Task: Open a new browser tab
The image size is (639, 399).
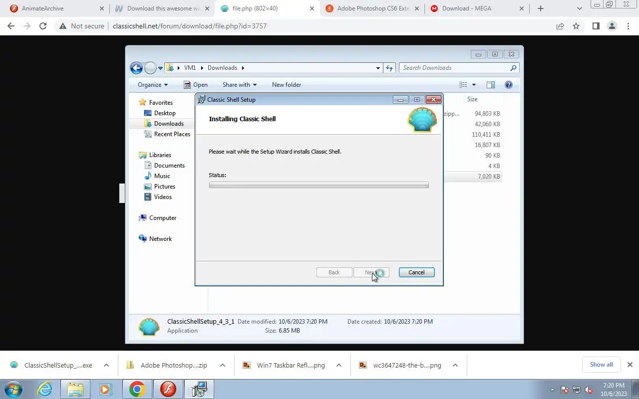Action: point(541,8)
